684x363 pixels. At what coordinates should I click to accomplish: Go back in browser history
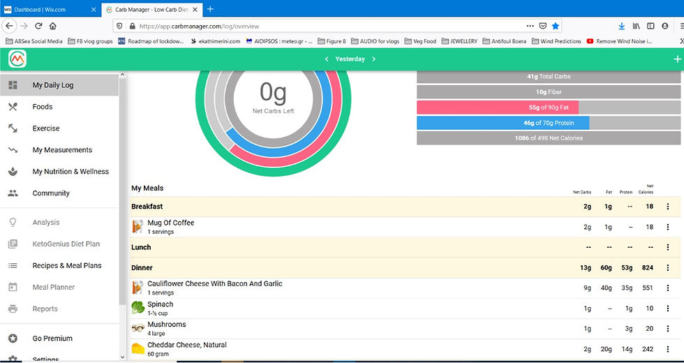click(10, 27)
